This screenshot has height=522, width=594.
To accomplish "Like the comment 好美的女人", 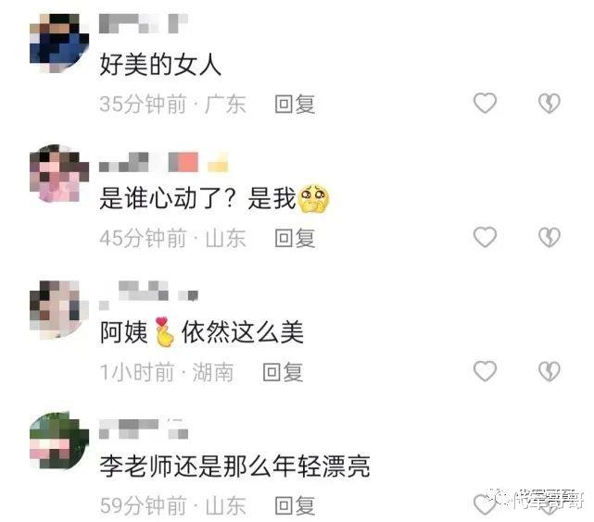I will [485, 103].
